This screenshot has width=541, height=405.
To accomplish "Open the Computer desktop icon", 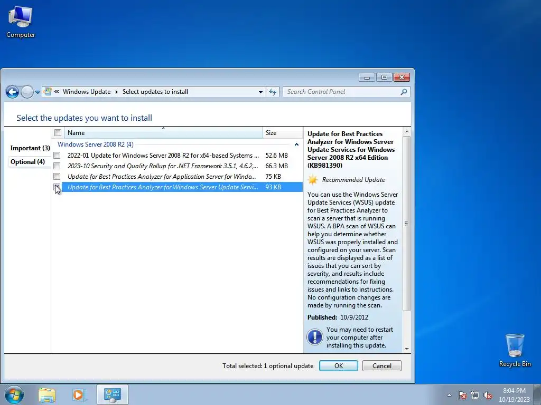I will (21, 22).
